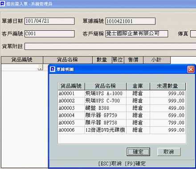196x169 pixels.
Task: Click the 貨品名稱 main grid column header
Action: pos(68,60)
